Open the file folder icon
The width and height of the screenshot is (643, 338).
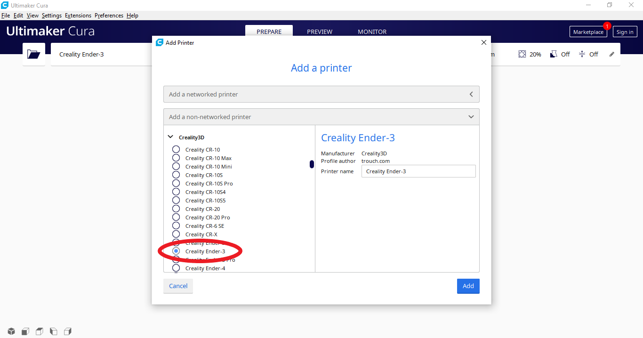[34, 54]
